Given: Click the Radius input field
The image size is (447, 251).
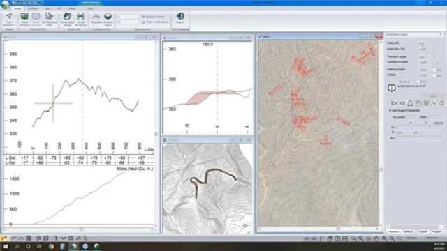Looking at the screenshot, I should point(425,43).
